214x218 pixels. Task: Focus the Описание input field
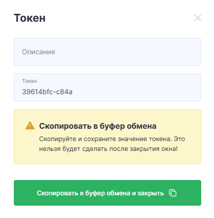pos(107,52)
